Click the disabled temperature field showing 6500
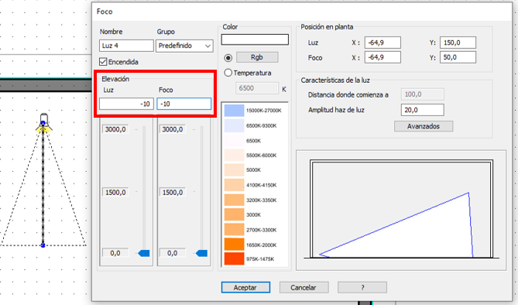Screen dimensions: 518x305 [x=257, y=88]
